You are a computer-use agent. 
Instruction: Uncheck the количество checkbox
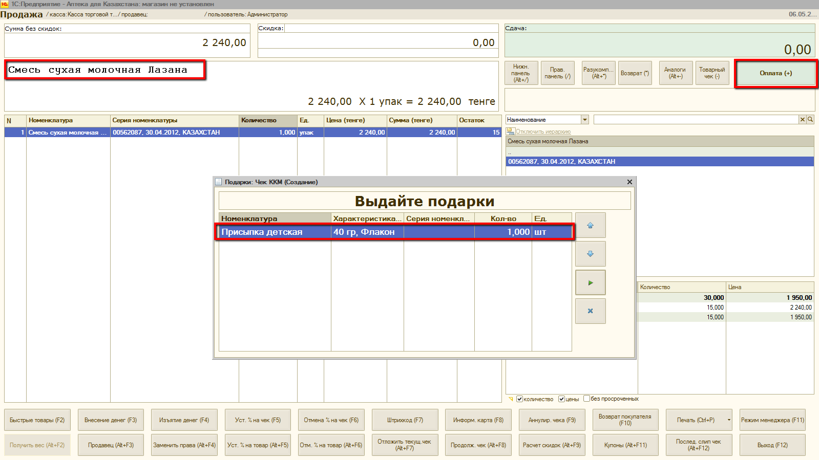click(519, 399)
